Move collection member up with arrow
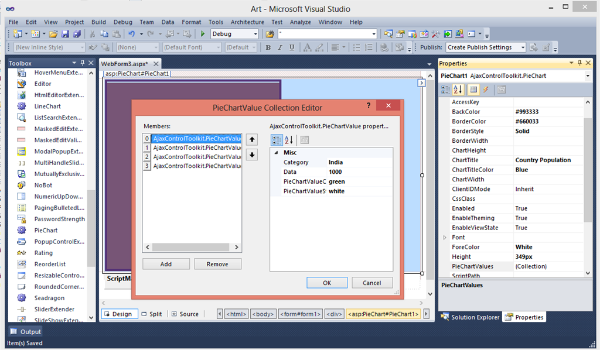 tap(252, 139)
